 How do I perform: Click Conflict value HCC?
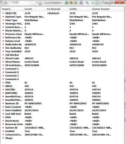point(72,48)
